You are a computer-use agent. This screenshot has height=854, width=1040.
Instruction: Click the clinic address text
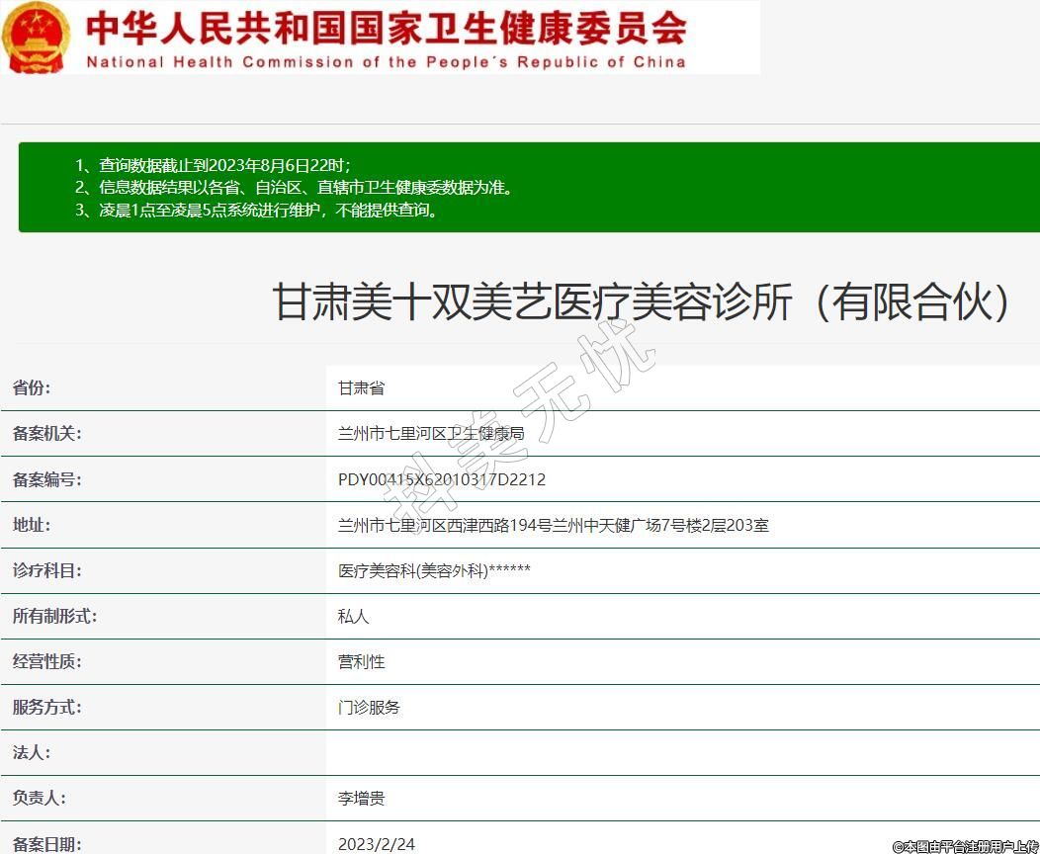[553, 525]
